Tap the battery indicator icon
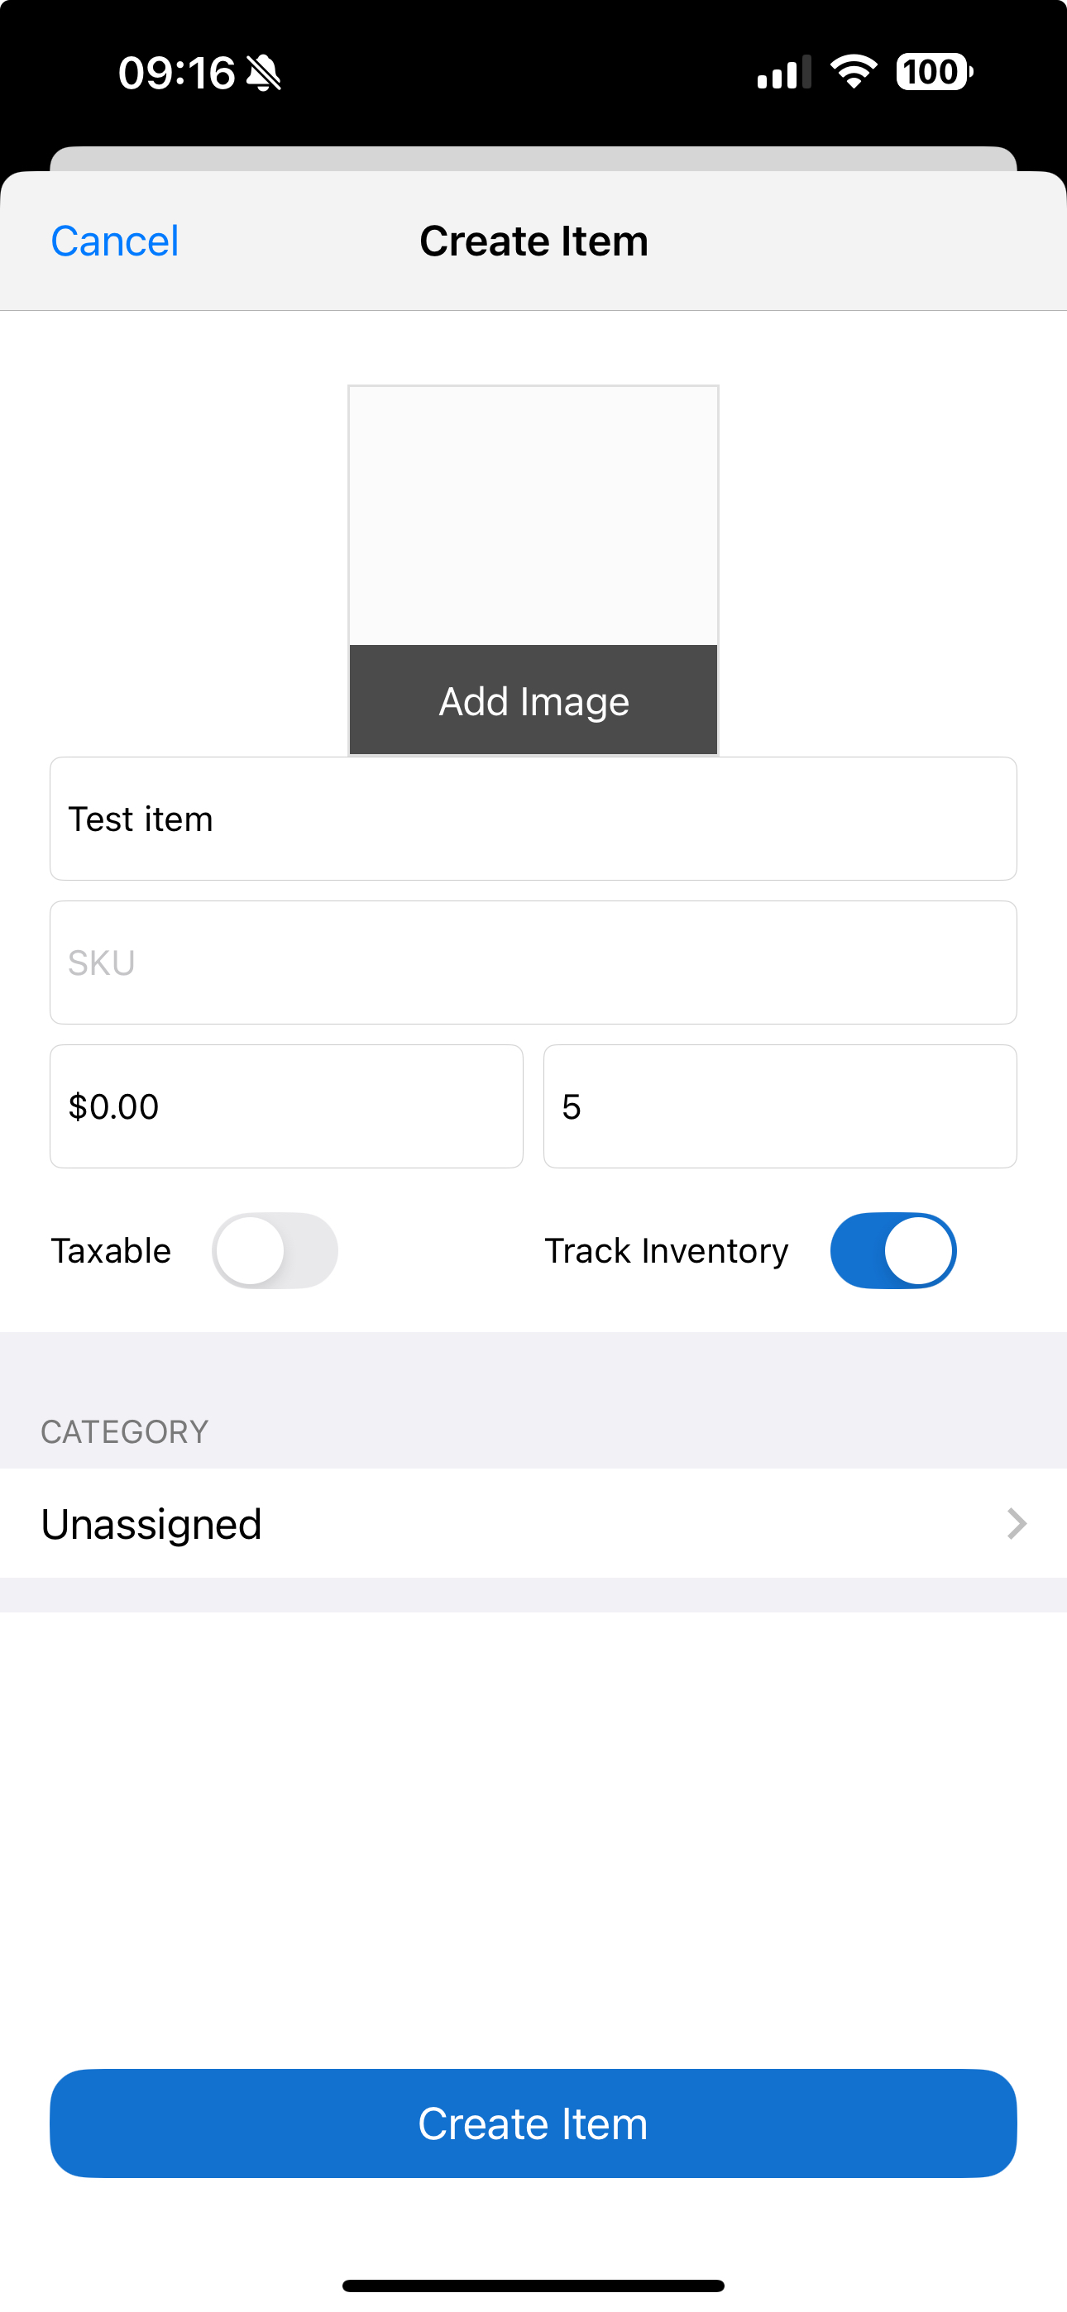Image resolution: width=1067 pixels, height=2312 pixels. 934,72
